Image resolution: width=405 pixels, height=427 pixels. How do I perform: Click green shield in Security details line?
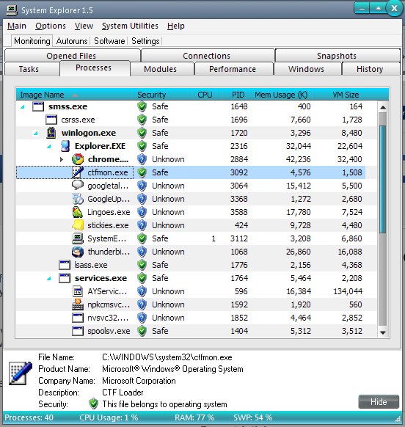(x=93, y=404)
